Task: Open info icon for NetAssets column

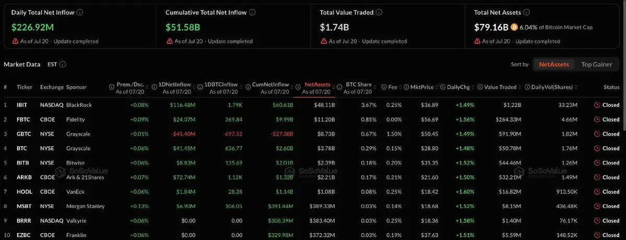Action: 298,87
